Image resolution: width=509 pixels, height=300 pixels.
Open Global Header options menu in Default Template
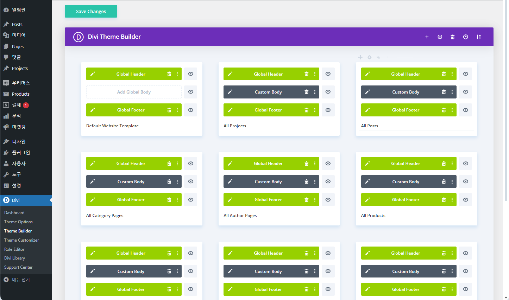pyautogui.click(x=177, y=74)
